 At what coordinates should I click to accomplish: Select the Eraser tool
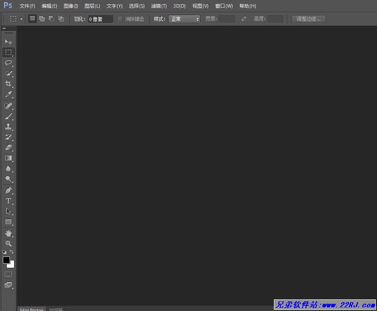pyautogui.click(x=8, y=147)
